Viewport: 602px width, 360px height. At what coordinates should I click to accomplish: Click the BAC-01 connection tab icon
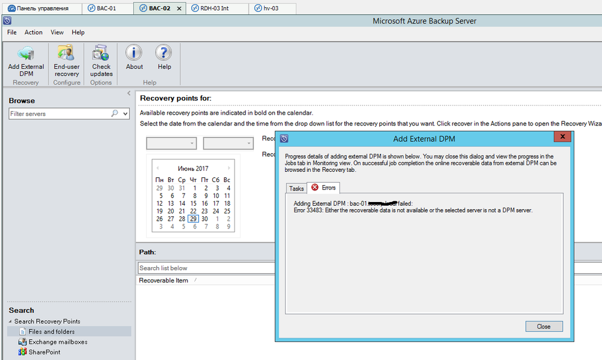pos(91,8)
